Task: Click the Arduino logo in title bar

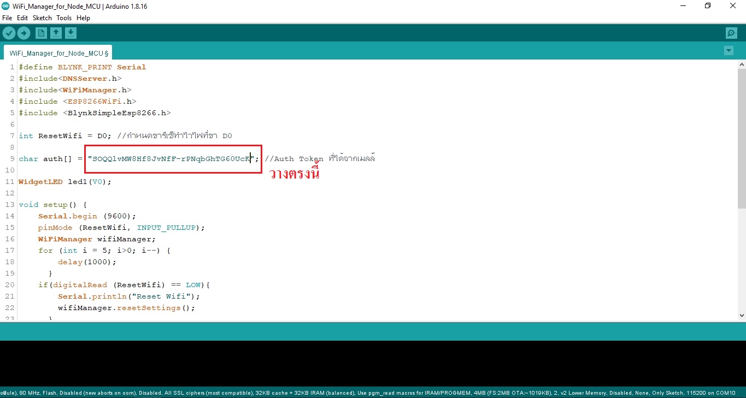Action: [x=6, y=6]
